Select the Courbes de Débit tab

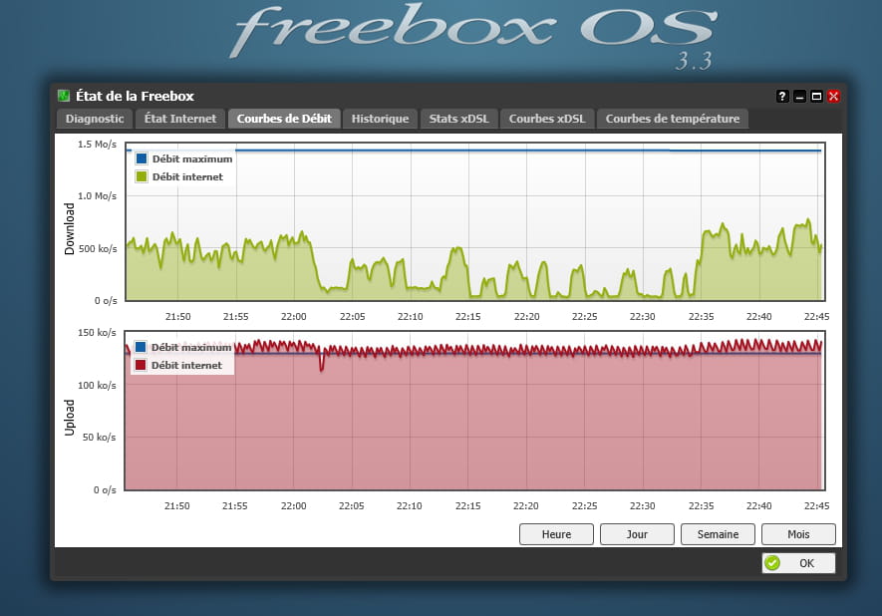(x=285, y=119)
